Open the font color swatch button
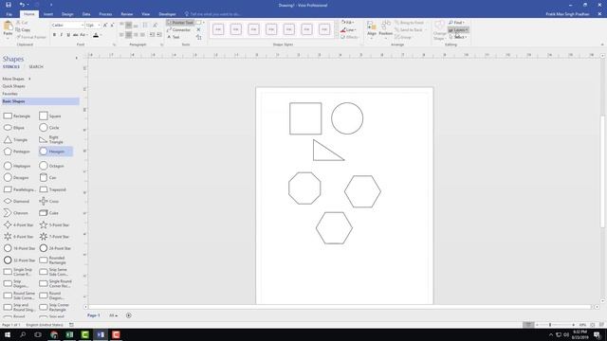The height and width of the screenshot is (341, 607). click(96, 35)
